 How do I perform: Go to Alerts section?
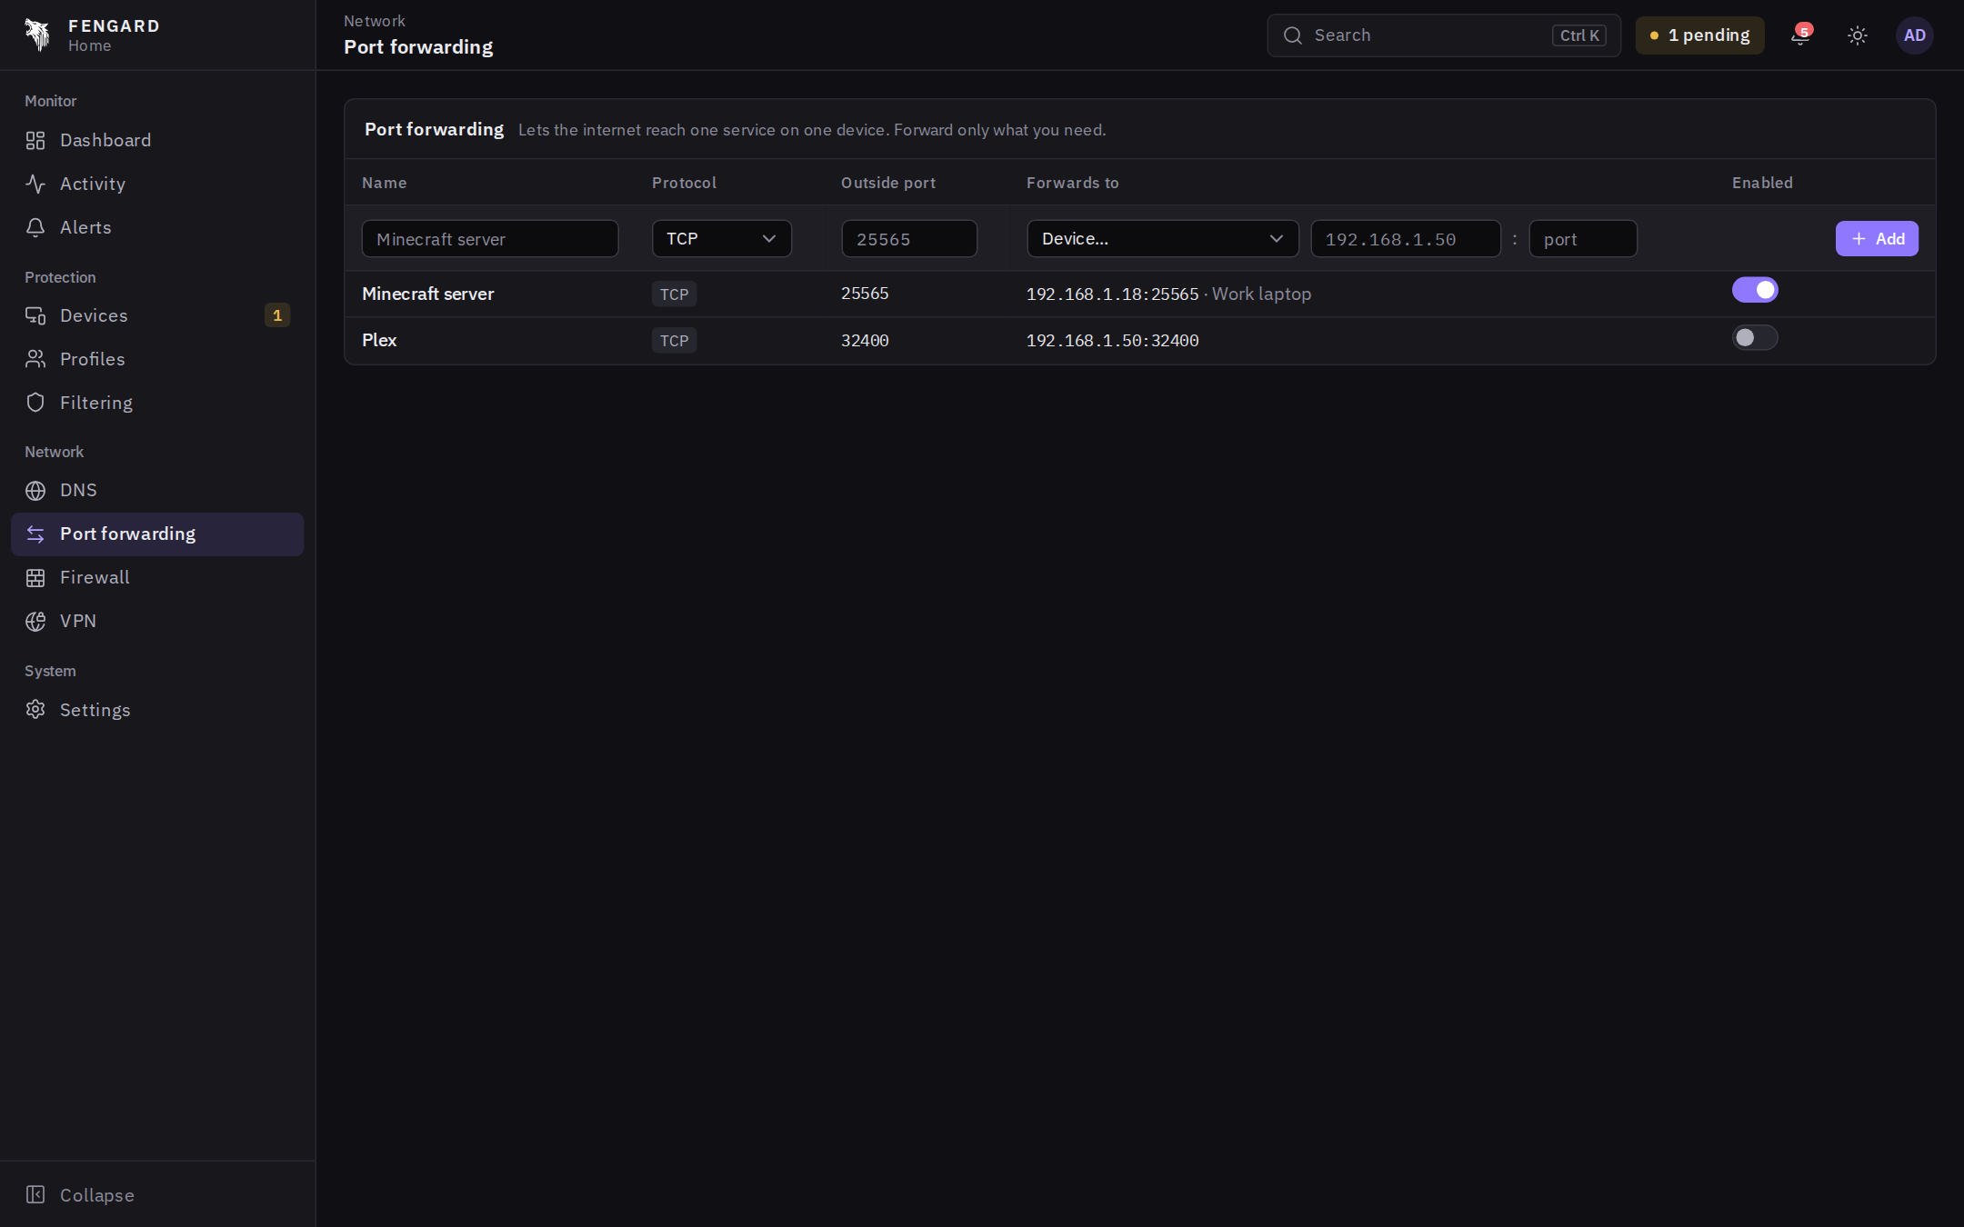tap(157, 227)
